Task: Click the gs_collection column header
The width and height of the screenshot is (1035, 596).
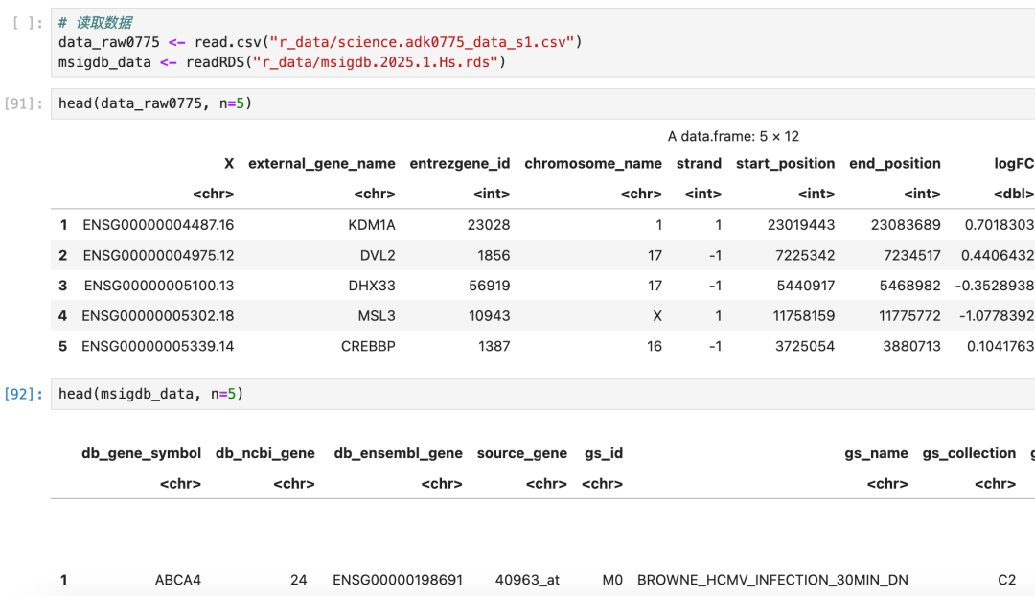Action: 969,453
